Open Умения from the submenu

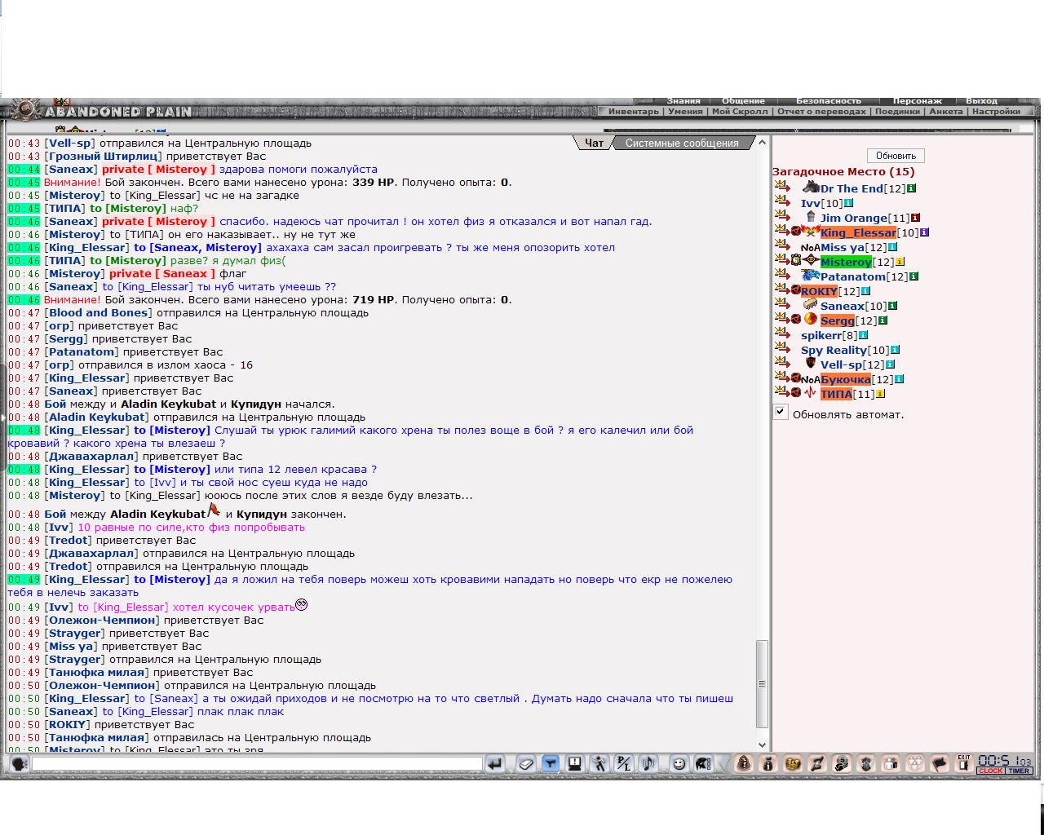(x=685, y=112)
